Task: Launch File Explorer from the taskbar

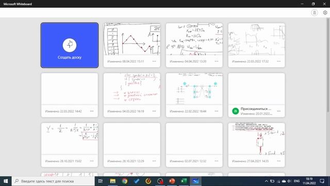Action: (x=112, y=181)
